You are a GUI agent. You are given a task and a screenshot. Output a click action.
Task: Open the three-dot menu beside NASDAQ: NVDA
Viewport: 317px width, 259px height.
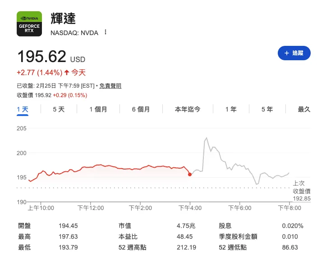click(106, 32)
